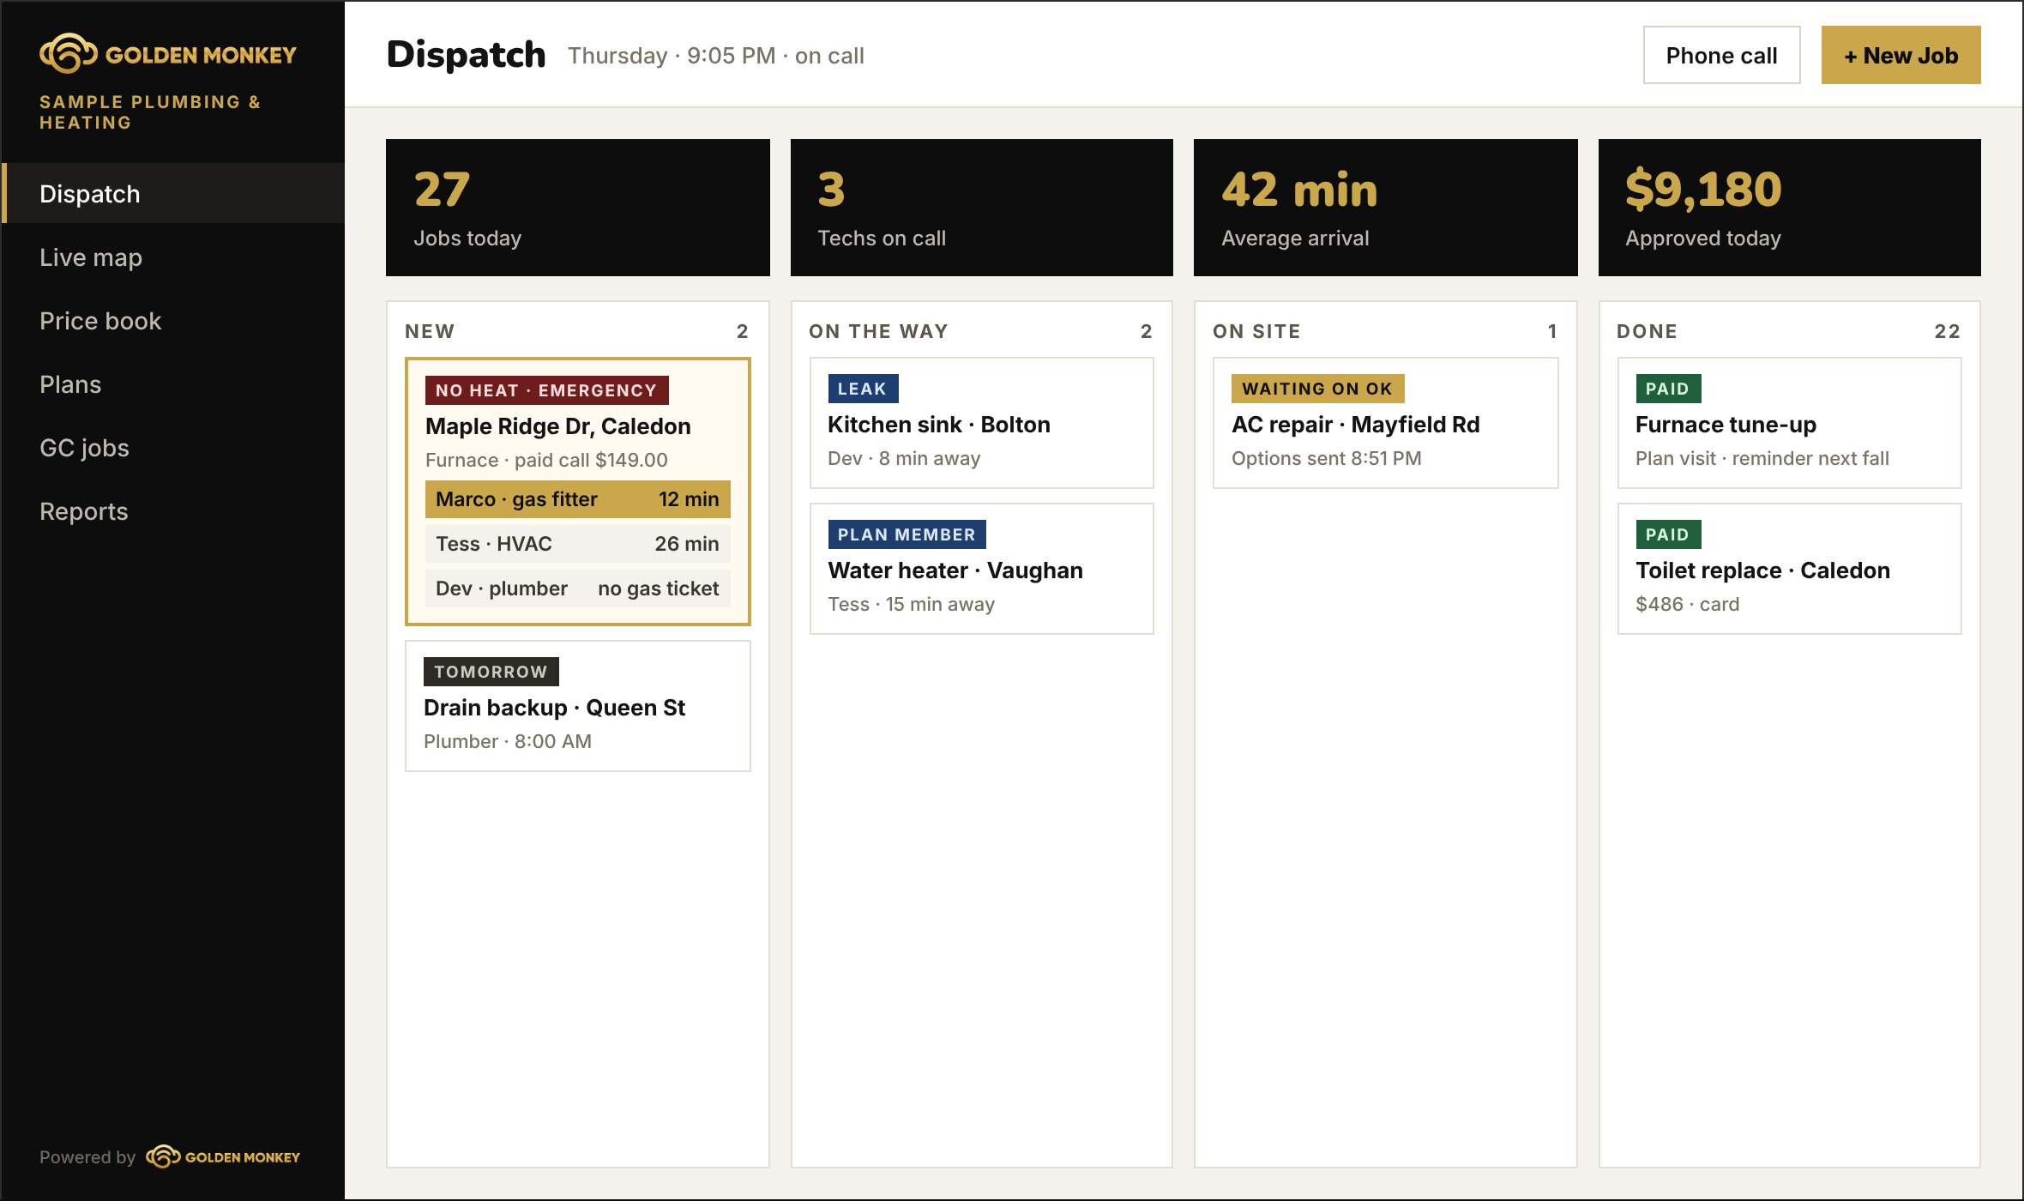Click the Phone call button
This screenshot has height=1201, width=2024.
click(x=1721, y=55)
